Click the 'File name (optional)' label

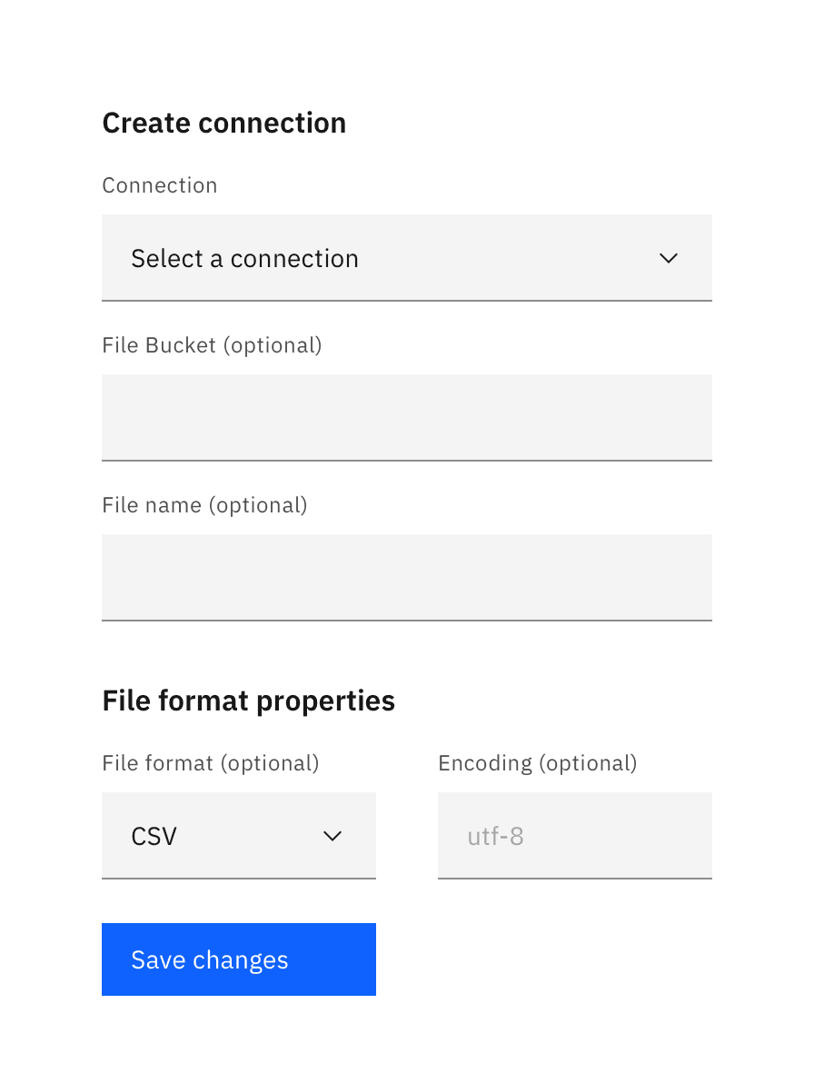(x=204, y=505)
